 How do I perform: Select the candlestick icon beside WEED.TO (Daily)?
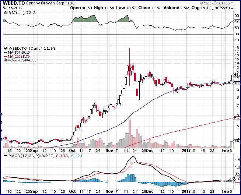[x=5, y=48]
